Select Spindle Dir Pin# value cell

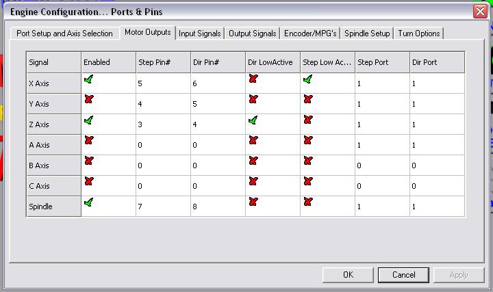click(218, 207)
